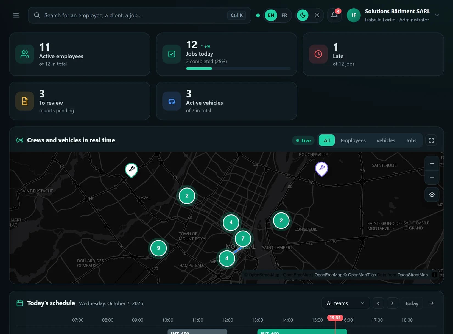The width and height of the screenshot is (453, 334).
Task: Open the All teams dropdown
Action: 346,303
